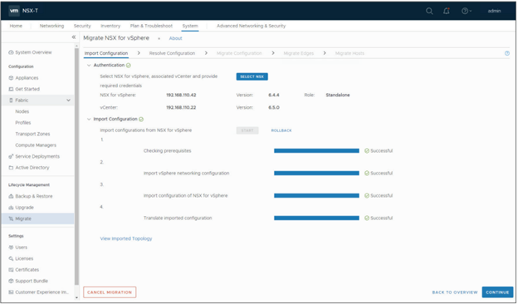The image size is (518, 304).
Task: Click the admin user label
Action: 494,11
